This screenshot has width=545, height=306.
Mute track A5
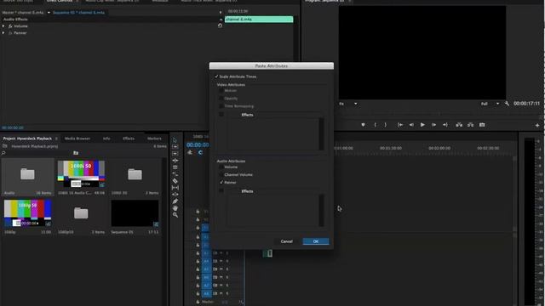[221, 269]
